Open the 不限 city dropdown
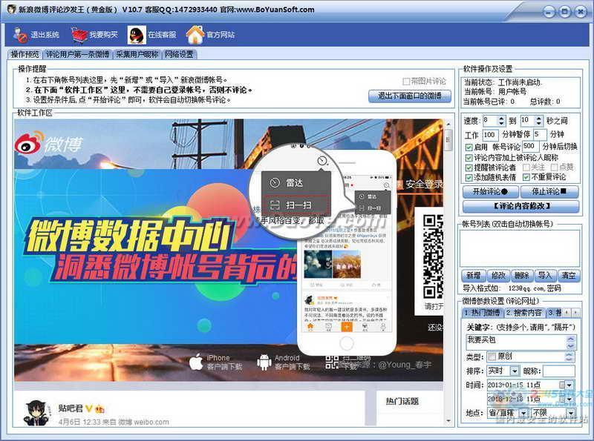The height and width of the screenshot is (441, 594). (571, 413)
